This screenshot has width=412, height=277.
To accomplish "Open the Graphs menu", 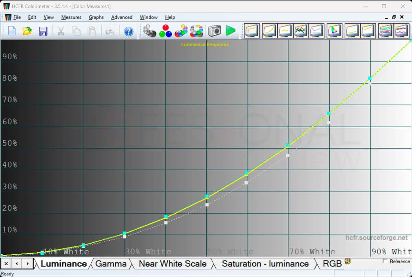I will tap(96, 17).
